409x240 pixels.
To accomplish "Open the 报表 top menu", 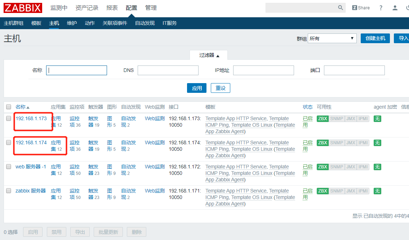I will [112, 8].
